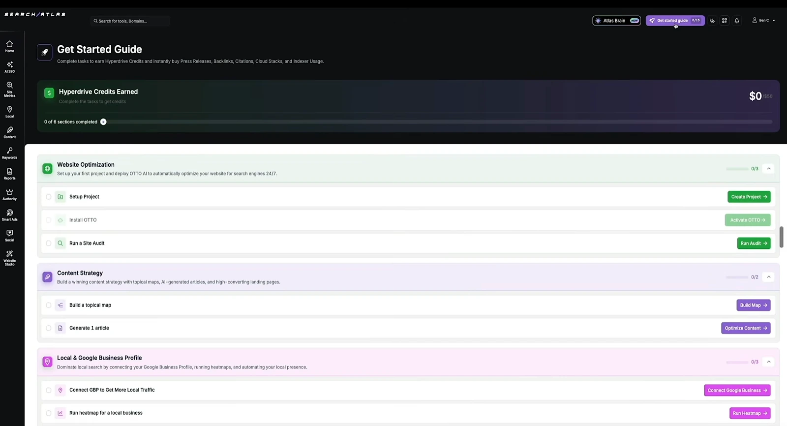Open Website Studio from sidebar
The image size is (787, 426).
pyautogui.click(x=9, y=258)
